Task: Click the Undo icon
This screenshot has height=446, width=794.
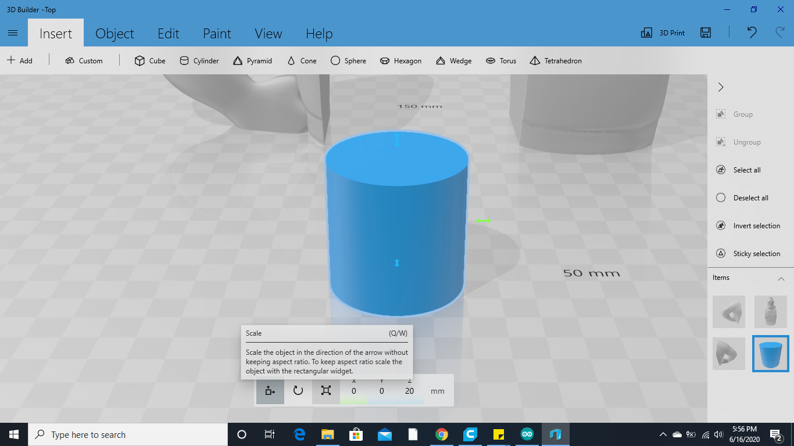Action: pos(751,33)
